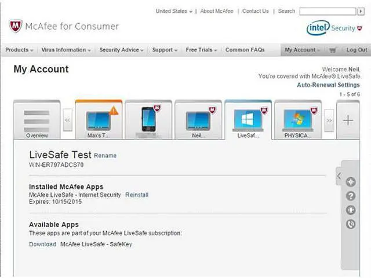Click the computer name WIN-ER797ADCS70
Image resolution: width=371 pixels, height=278 pixels.
point(56,164)
